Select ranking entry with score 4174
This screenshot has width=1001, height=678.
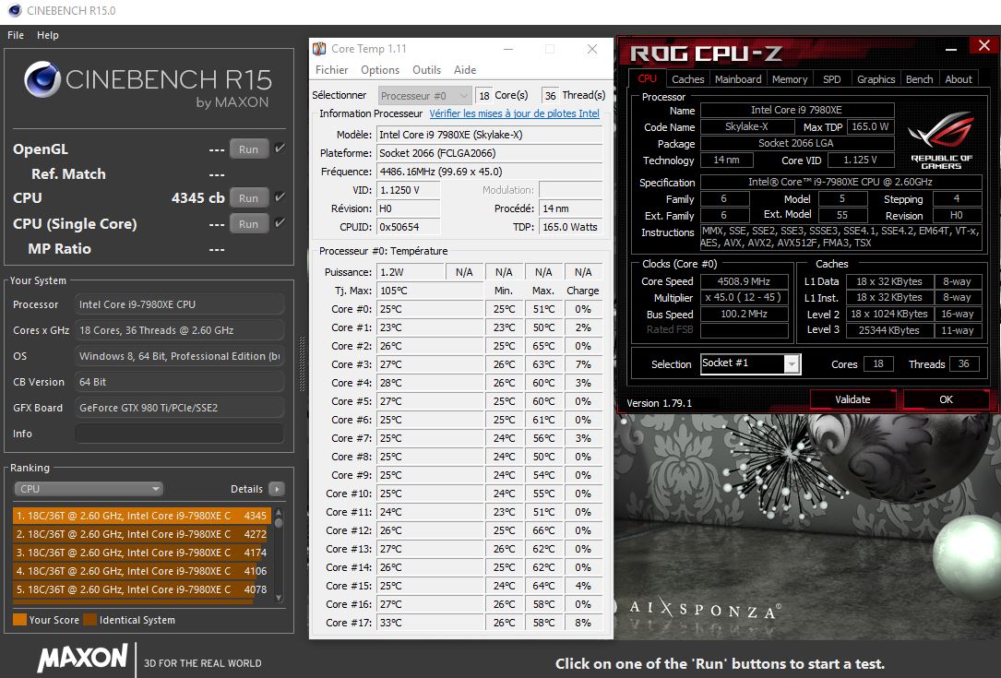142,553
